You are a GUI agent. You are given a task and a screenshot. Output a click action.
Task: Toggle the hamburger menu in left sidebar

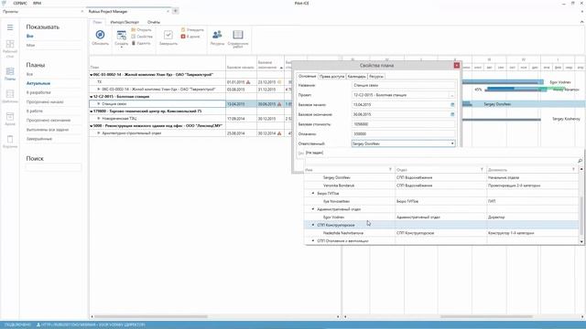click(x=10, y=27)
